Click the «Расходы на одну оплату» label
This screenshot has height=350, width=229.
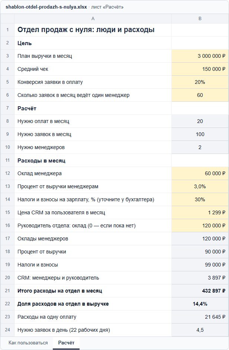(47, 317)
